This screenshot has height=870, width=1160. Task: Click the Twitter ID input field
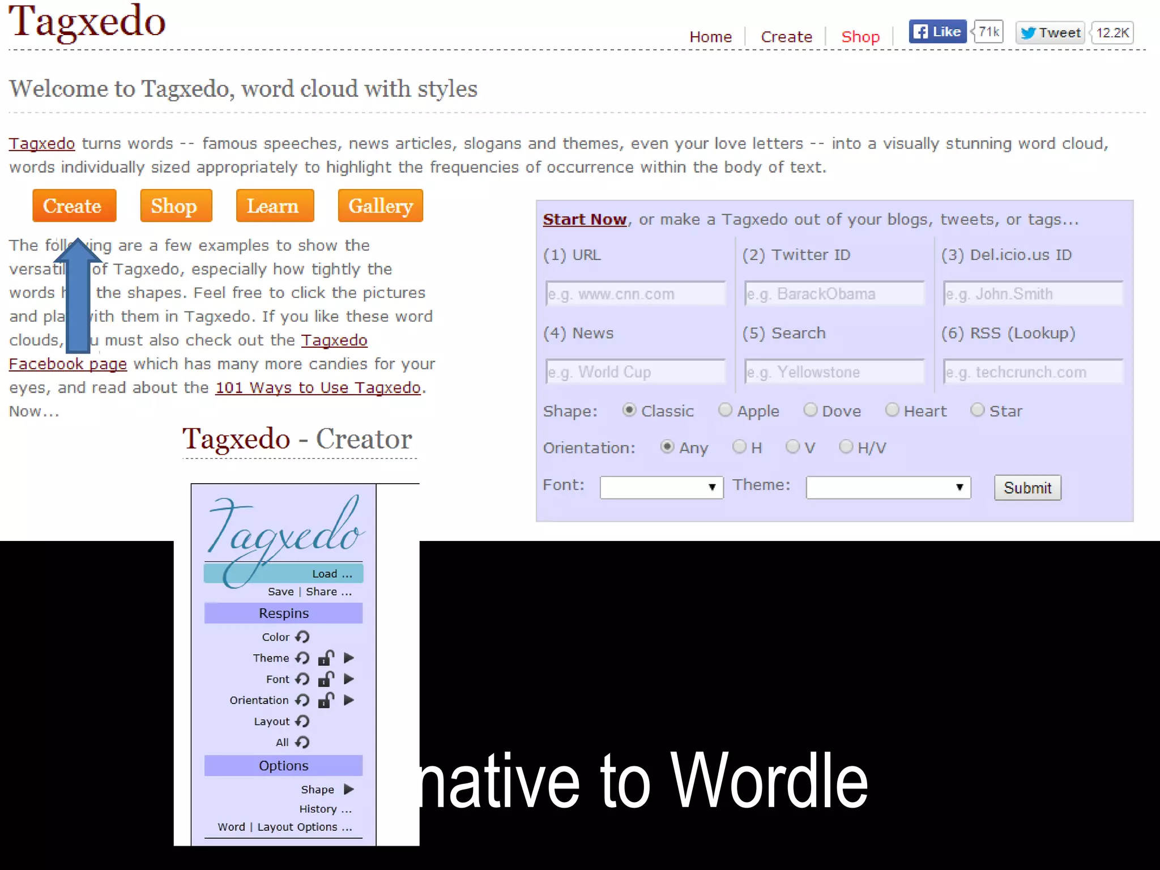[x=834, y=293]
